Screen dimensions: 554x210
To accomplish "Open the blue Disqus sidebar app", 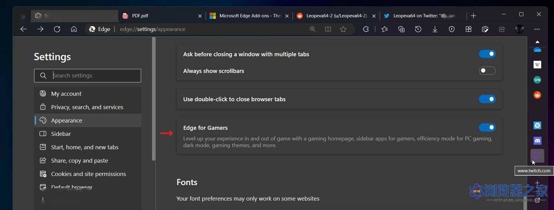I will tap(537, 125).
